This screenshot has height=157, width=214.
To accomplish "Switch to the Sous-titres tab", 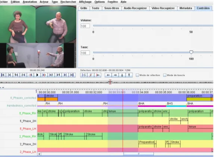I will click(x=112, y=8).
